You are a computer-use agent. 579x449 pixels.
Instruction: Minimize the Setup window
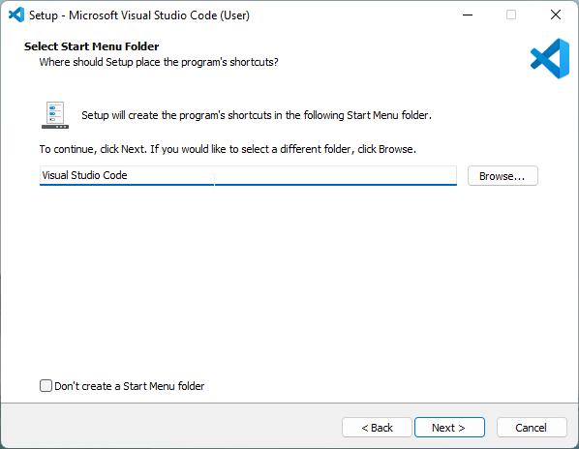pos(468,15)
